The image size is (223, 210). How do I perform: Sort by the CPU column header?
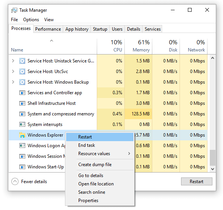(x=111, y=46)
